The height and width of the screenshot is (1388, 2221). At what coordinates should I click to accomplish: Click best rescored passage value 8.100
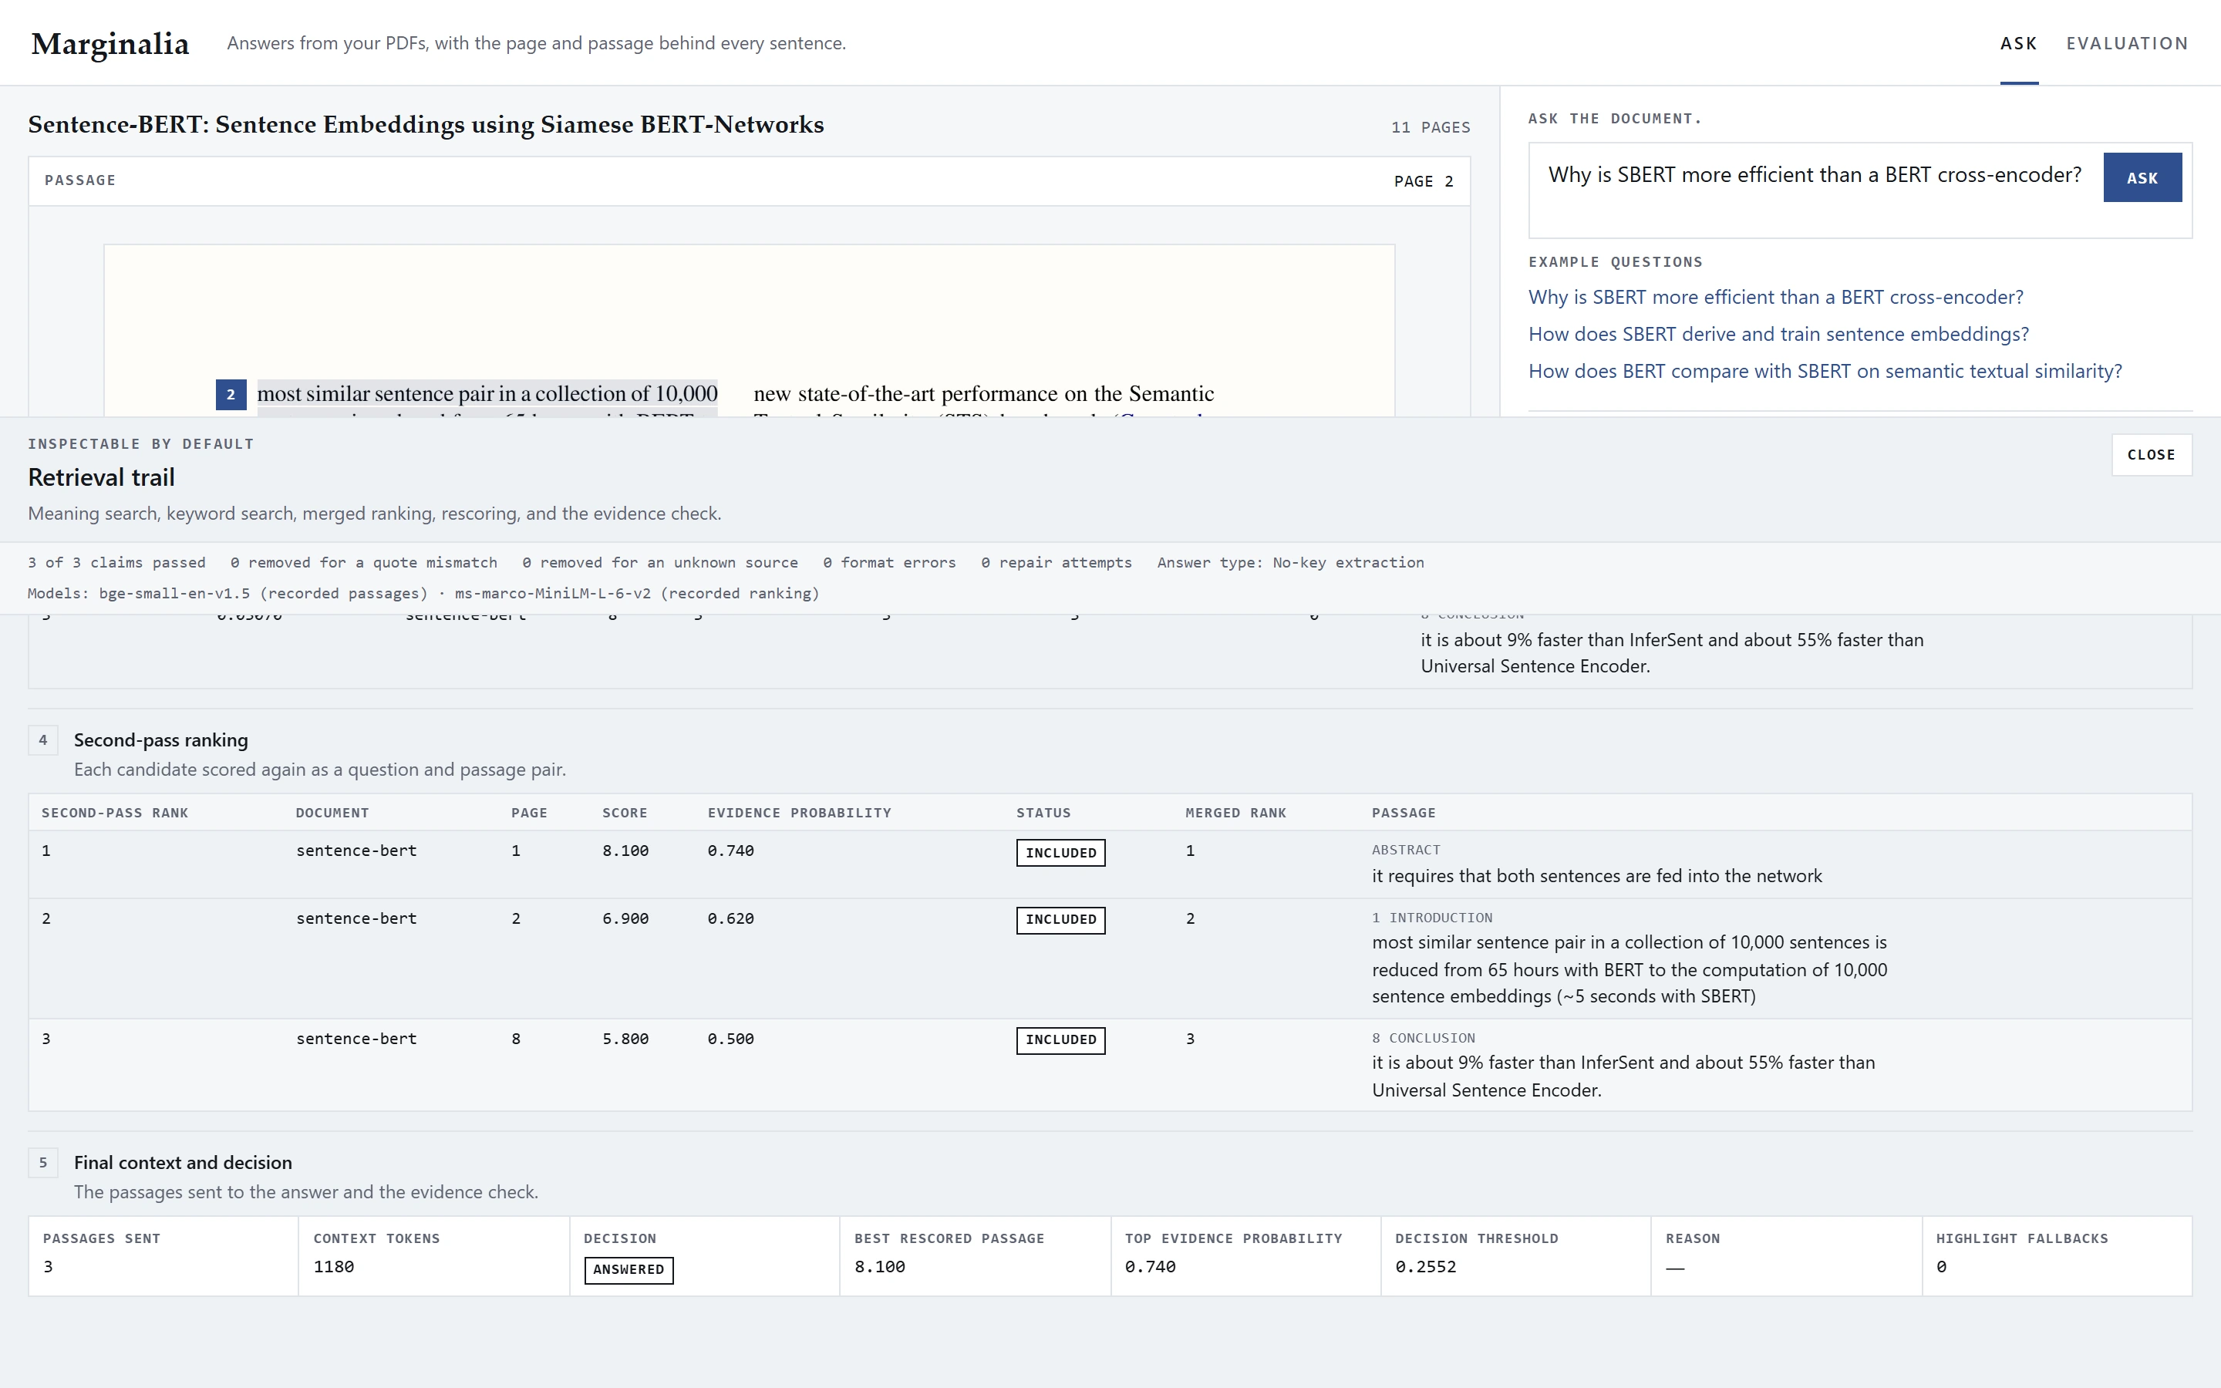(879, 1267)
